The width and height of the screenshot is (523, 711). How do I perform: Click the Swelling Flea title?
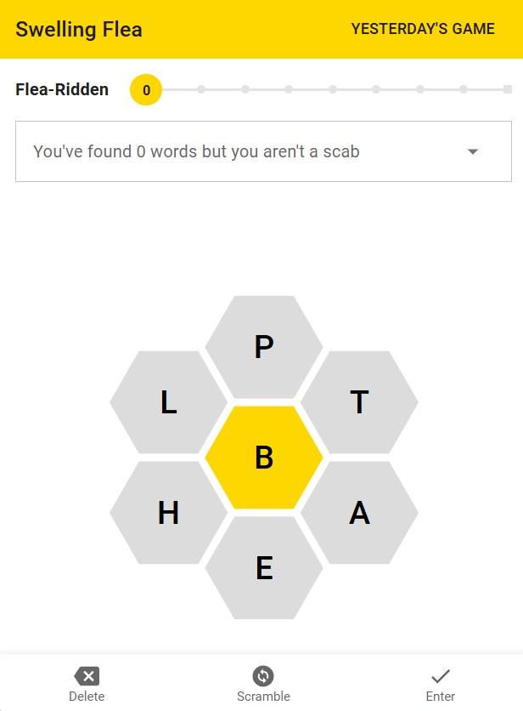pos(79,29)
